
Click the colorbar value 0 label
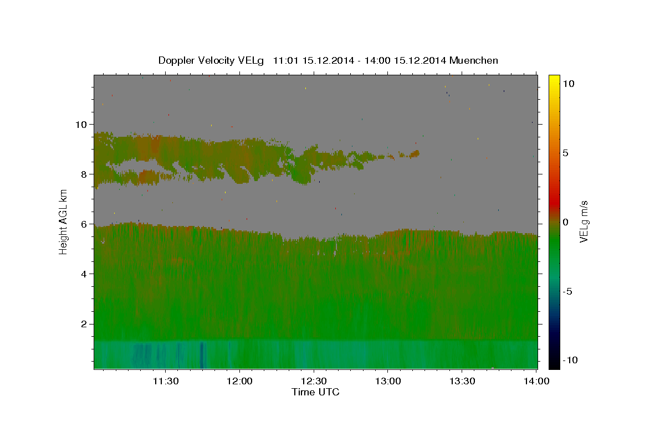tap(565, 222)
